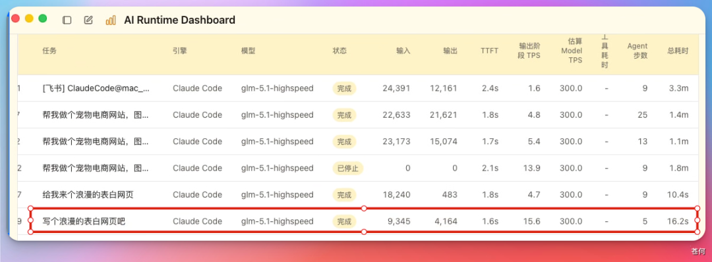Click Claude Code in the 写个浪漫的表白网页吧 row
The image size is (712, 262).
(x=198, y=222)
